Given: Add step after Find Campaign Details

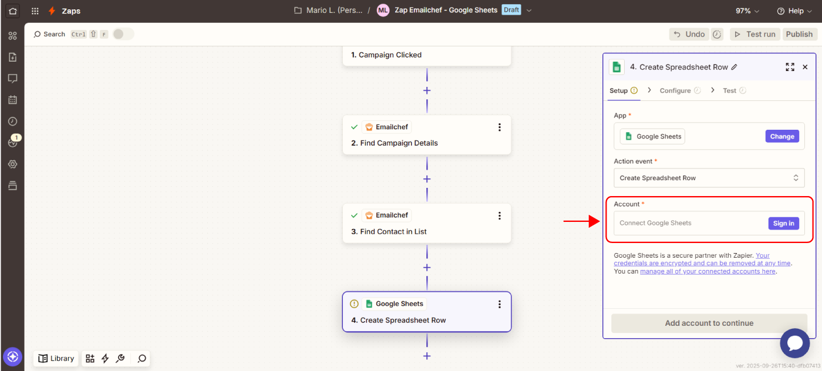Looking at the screenshot, I should [427, 179].
